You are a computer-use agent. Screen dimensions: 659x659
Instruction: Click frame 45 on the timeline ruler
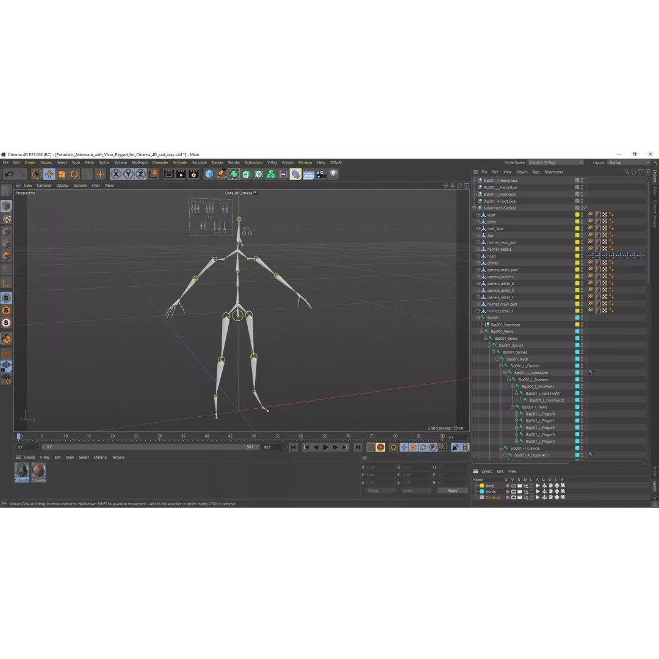[230, 437]
